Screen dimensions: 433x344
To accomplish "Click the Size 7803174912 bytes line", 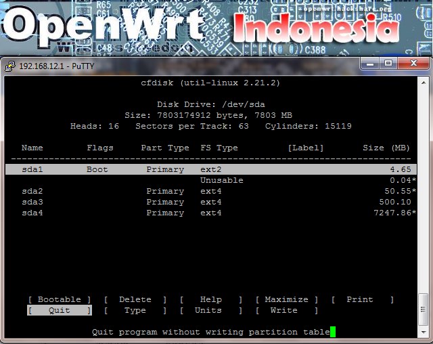I will tap(208, 115).
